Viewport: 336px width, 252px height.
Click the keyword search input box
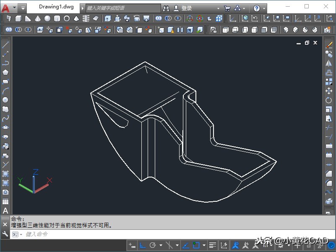coord(122,8)
